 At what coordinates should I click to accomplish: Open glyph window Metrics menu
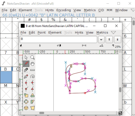[102, 33]
